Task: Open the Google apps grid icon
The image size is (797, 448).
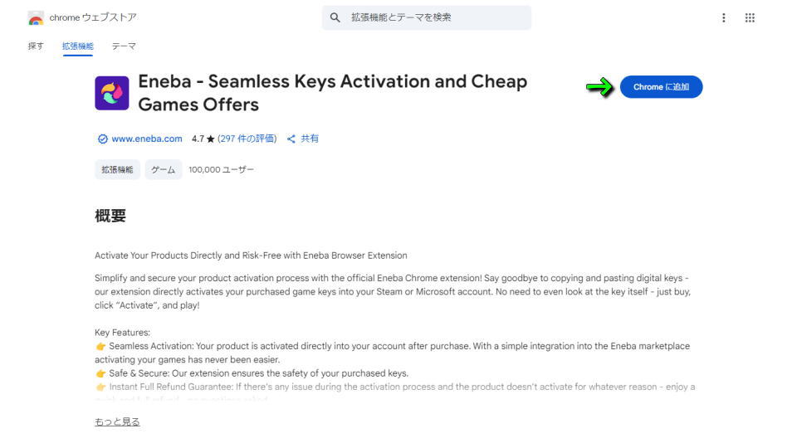Action: (x=750, y=17)
